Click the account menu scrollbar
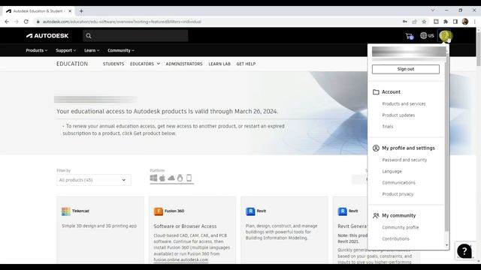 tap(446, 142)
